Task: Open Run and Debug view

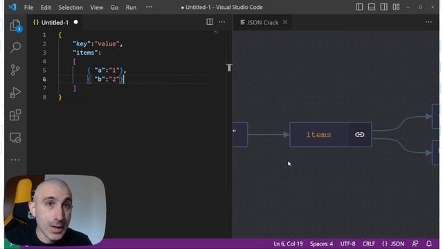Action: (15, 92)
